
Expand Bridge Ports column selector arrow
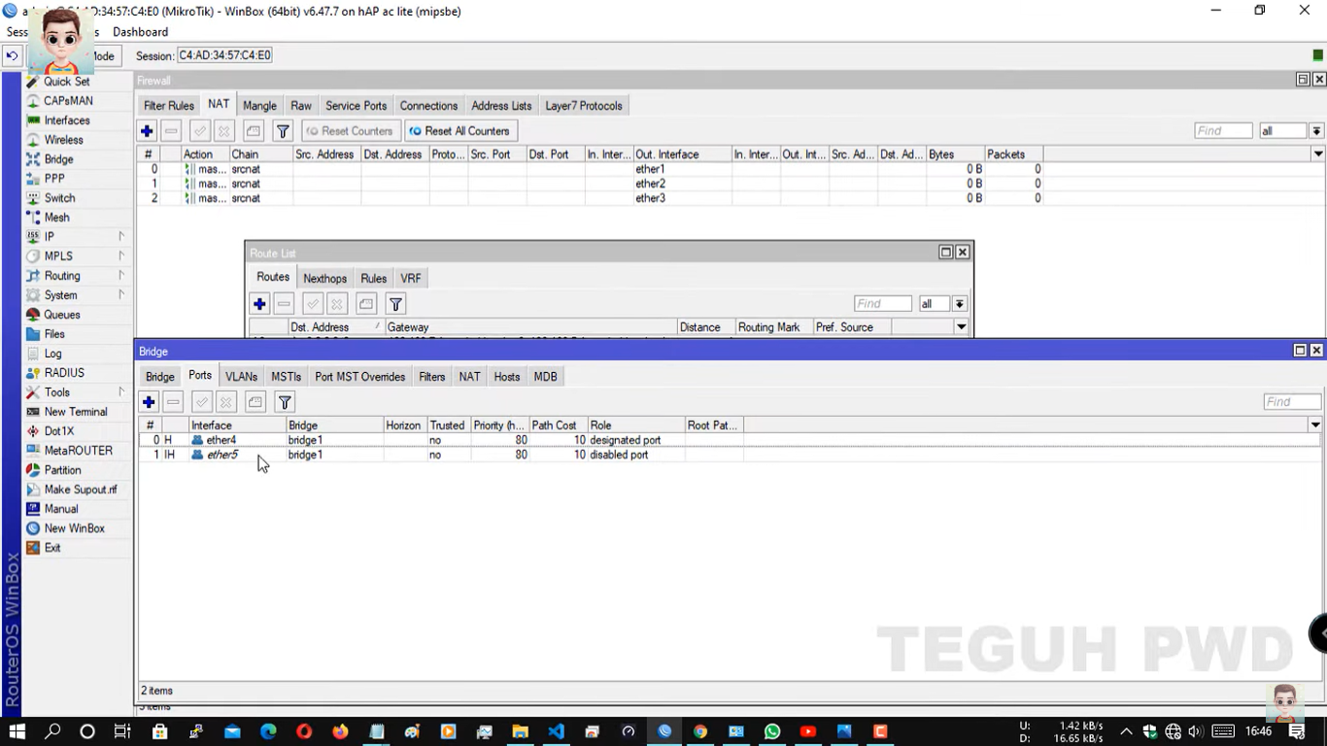(1315, 425)
